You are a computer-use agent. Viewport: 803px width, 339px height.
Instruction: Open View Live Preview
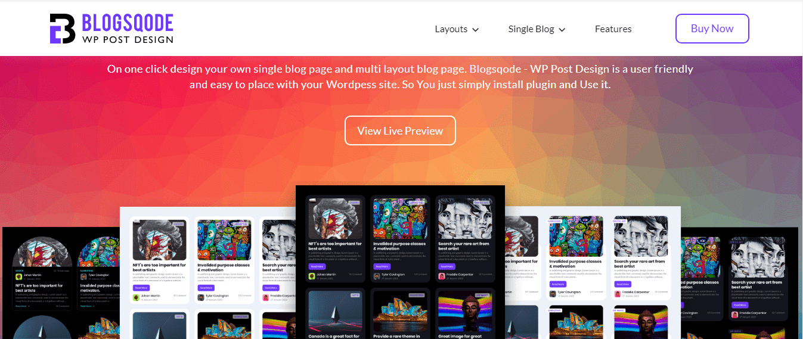[x=400, y=130]
